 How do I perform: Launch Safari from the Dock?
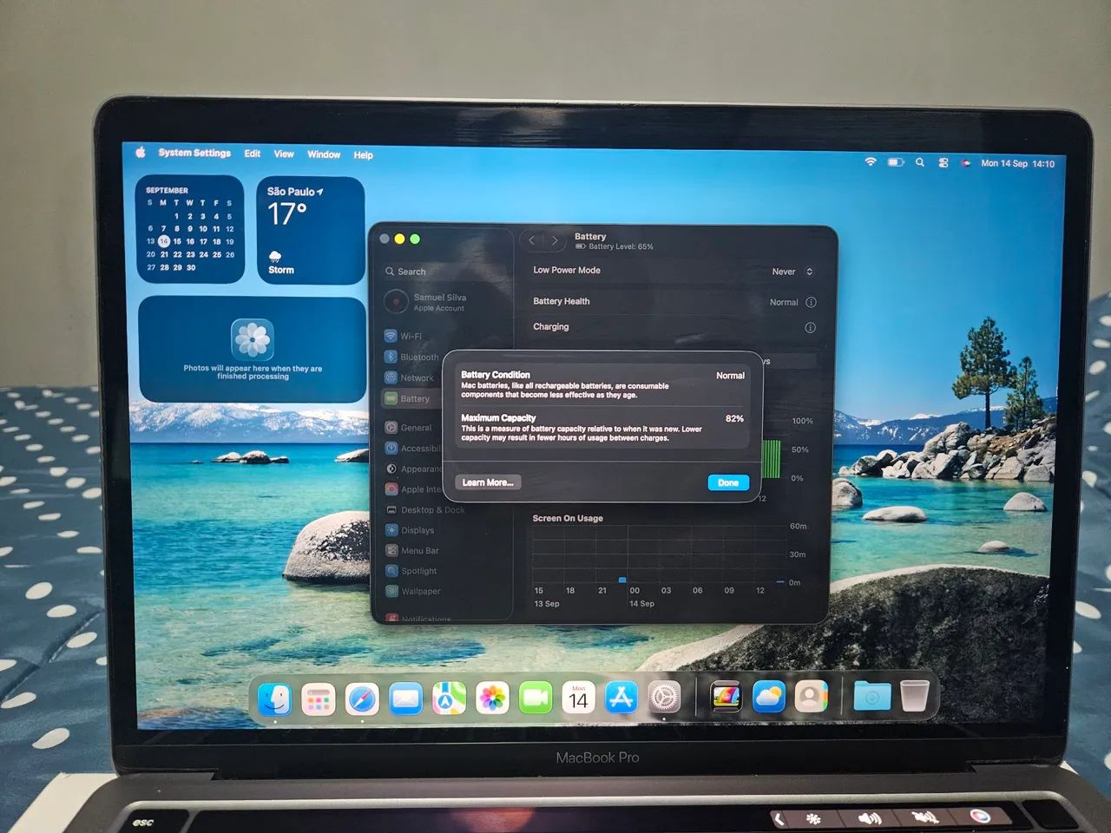click(362, 699)
